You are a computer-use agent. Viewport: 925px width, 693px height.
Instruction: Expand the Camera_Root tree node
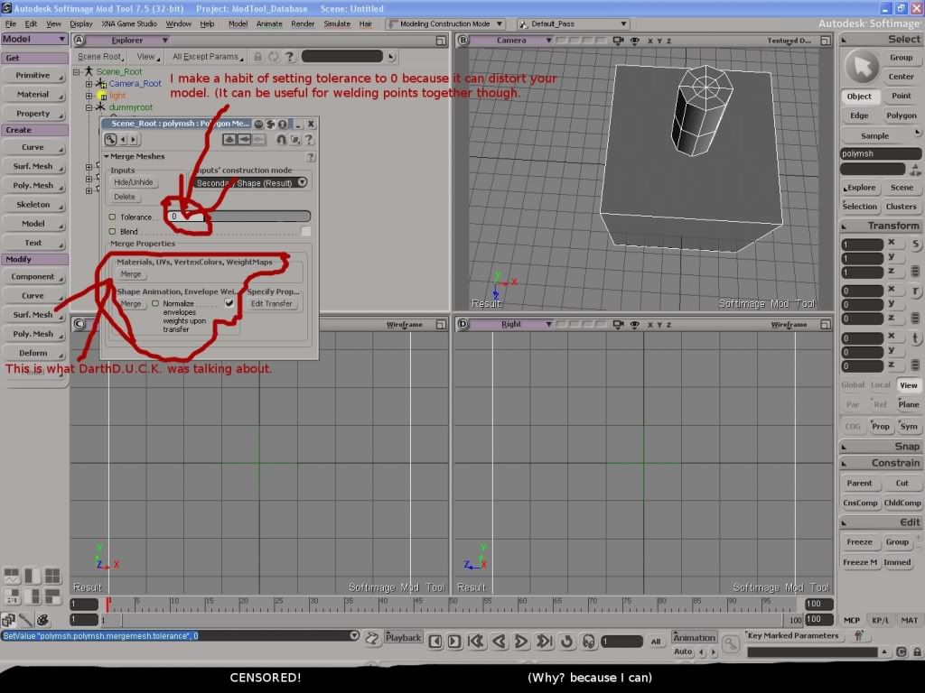[x=89, y=84]
